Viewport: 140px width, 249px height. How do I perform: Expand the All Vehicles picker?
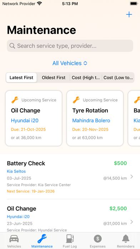(70, 63)
